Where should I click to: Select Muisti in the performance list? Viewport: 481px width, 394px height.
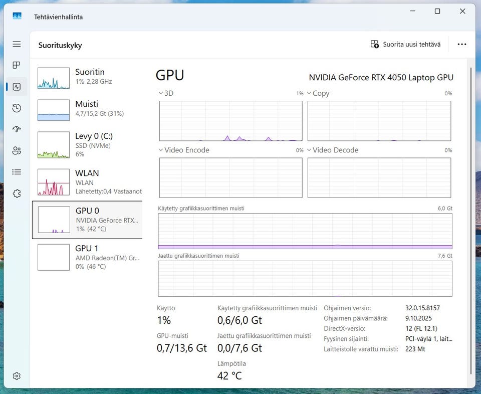point(87,109)
